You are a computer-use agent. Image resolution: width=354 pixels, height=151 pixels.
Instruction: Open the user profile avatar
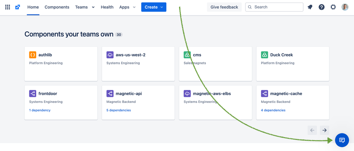tap(345, 7)
